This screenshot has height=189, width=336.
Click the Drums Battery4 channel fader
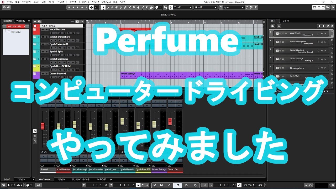pos(154,124)
